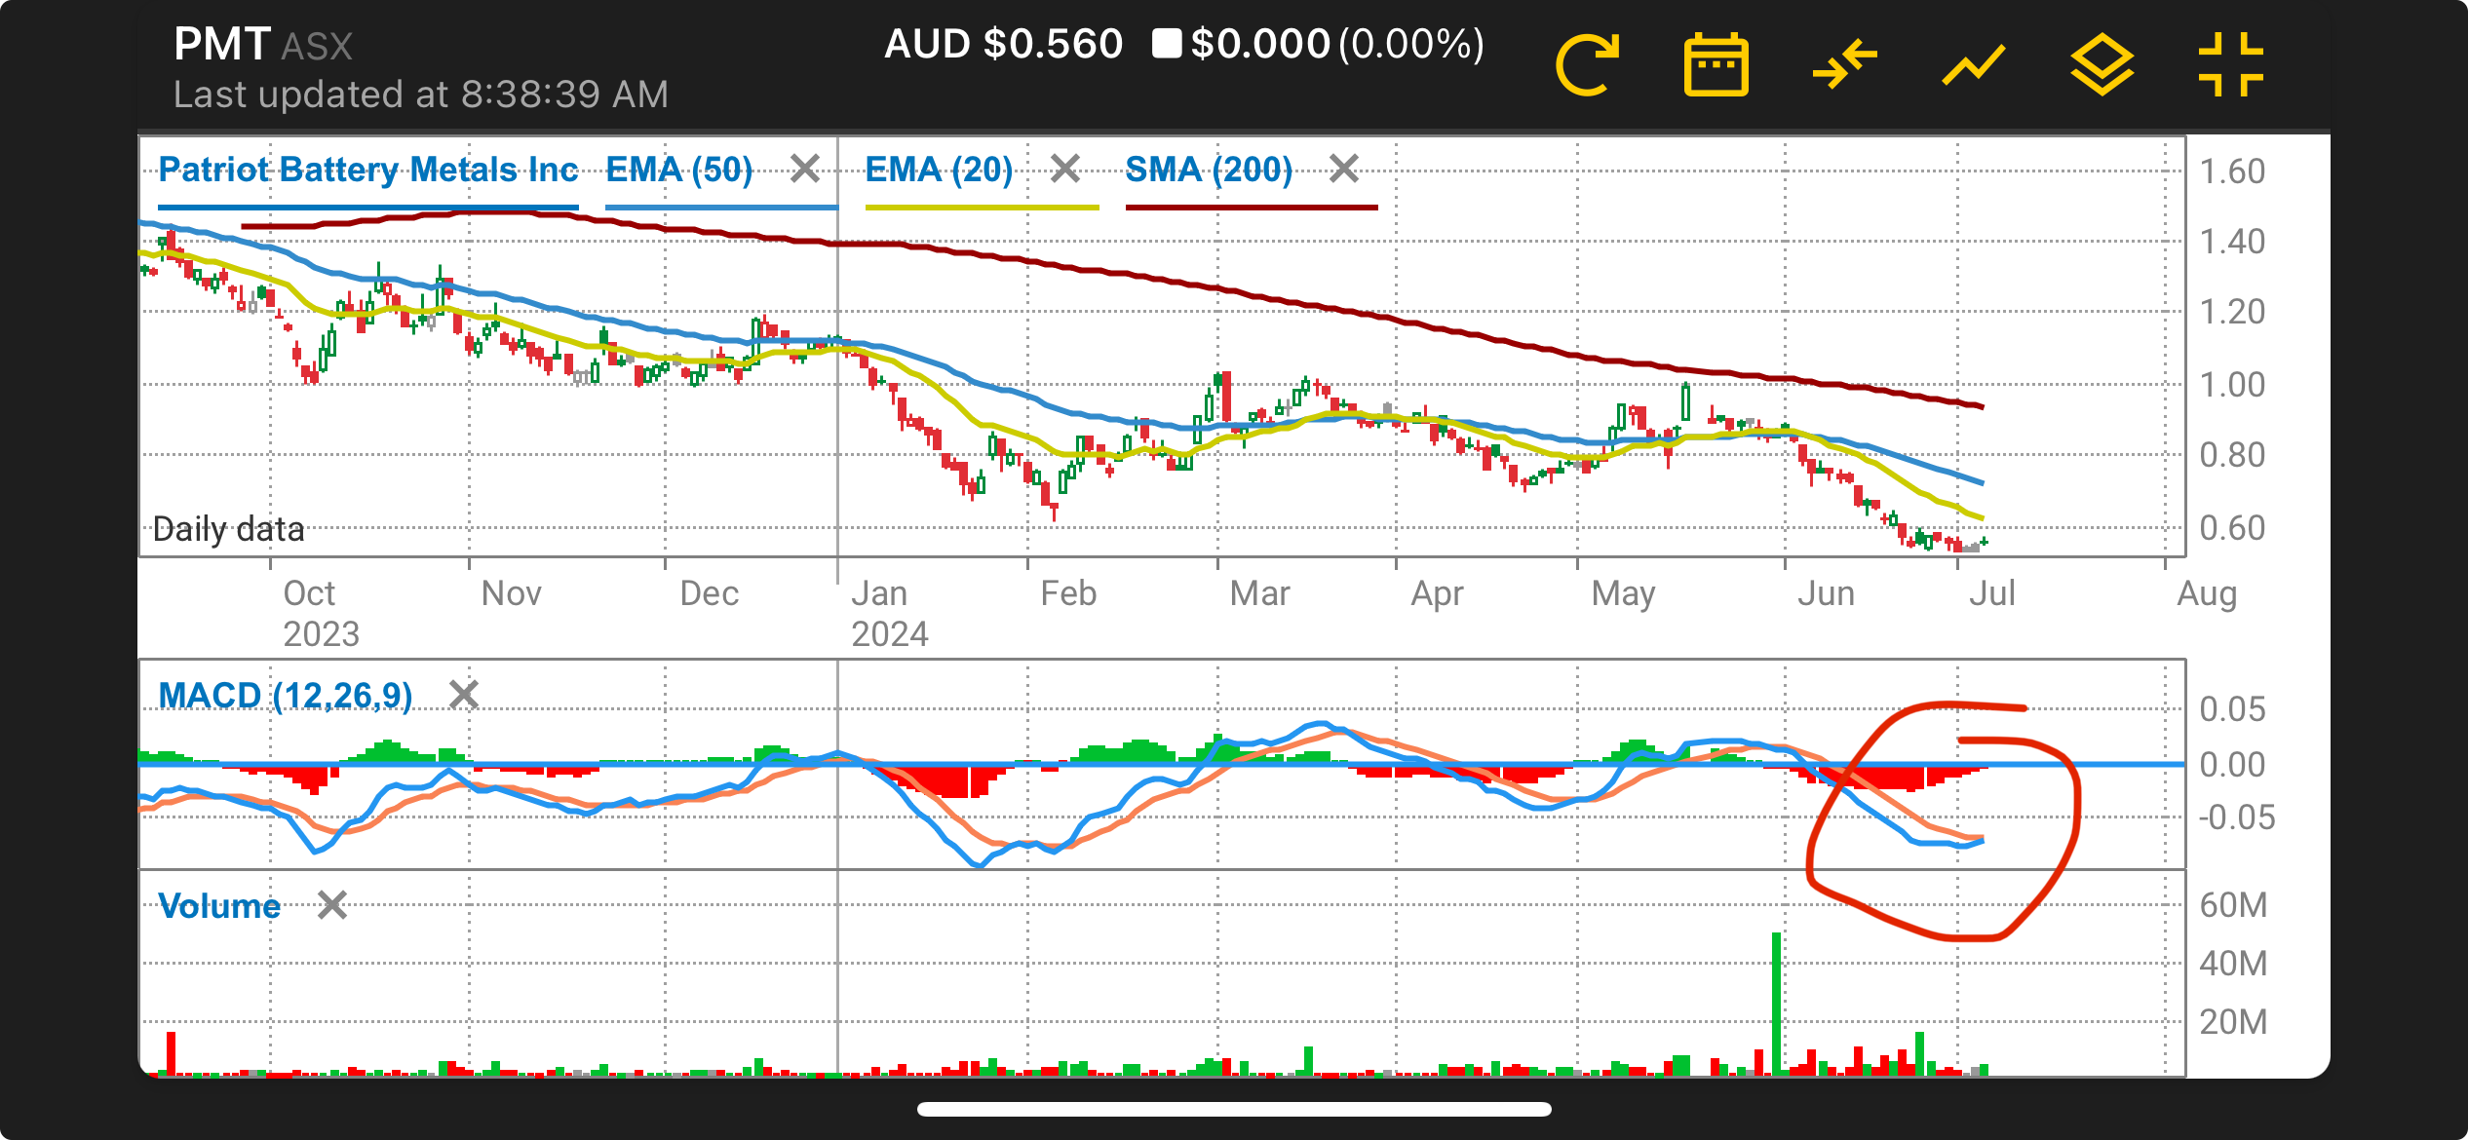This screenshot has height=1140, width=2468.
Task: Tap the Jan 2024 axis label
Action: pyautogui.click(x=890, y=614)
